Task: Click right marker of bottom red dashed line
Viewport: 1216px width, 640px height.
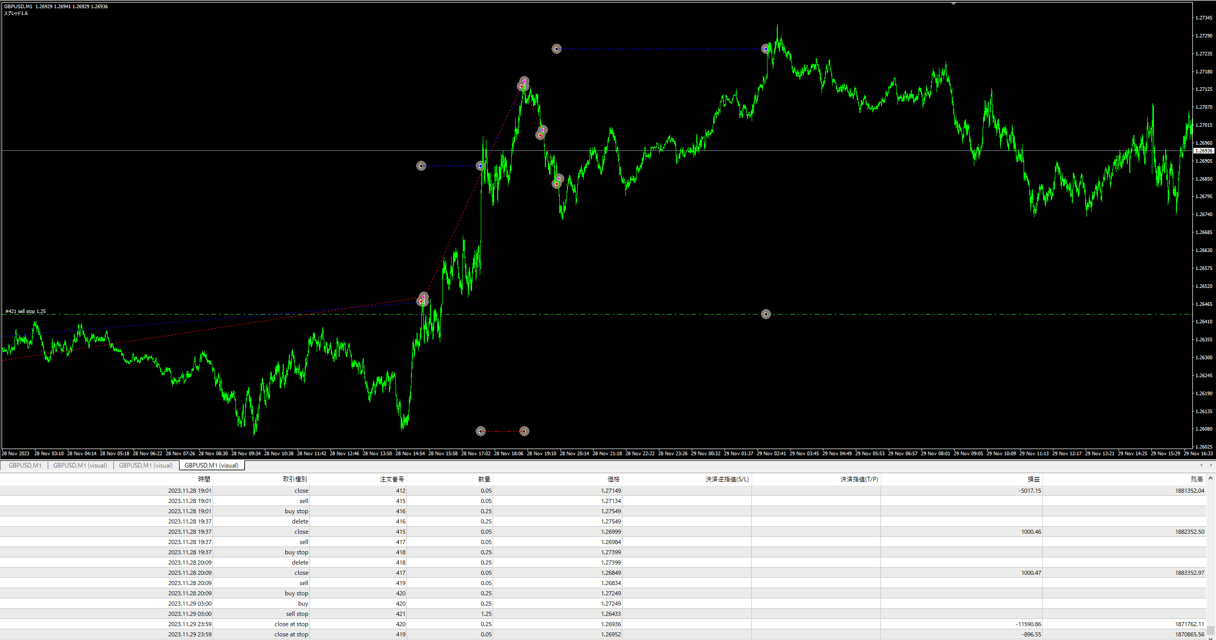Action: point(524,431)
